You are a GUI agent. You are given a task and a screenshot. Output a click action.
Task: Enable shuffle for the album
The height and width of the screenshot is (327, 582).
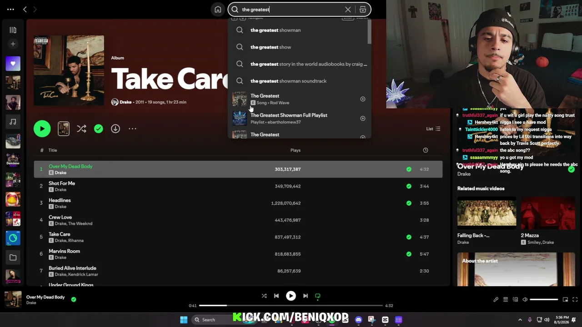click(x=81, y=129)
